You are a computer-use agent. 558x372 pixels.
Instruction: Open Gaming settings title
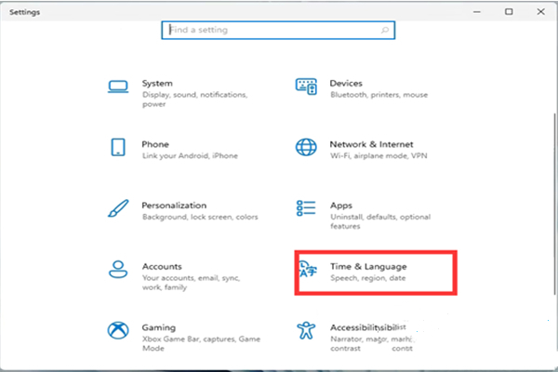click(159, 327)
